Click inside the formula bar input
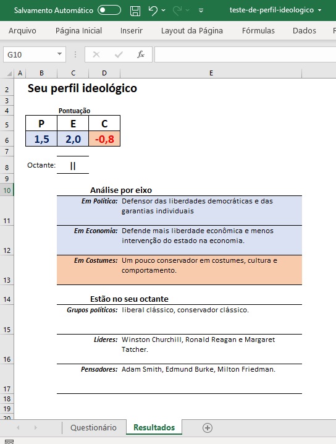This screenshot has height=444, width=336. [245, 54]
